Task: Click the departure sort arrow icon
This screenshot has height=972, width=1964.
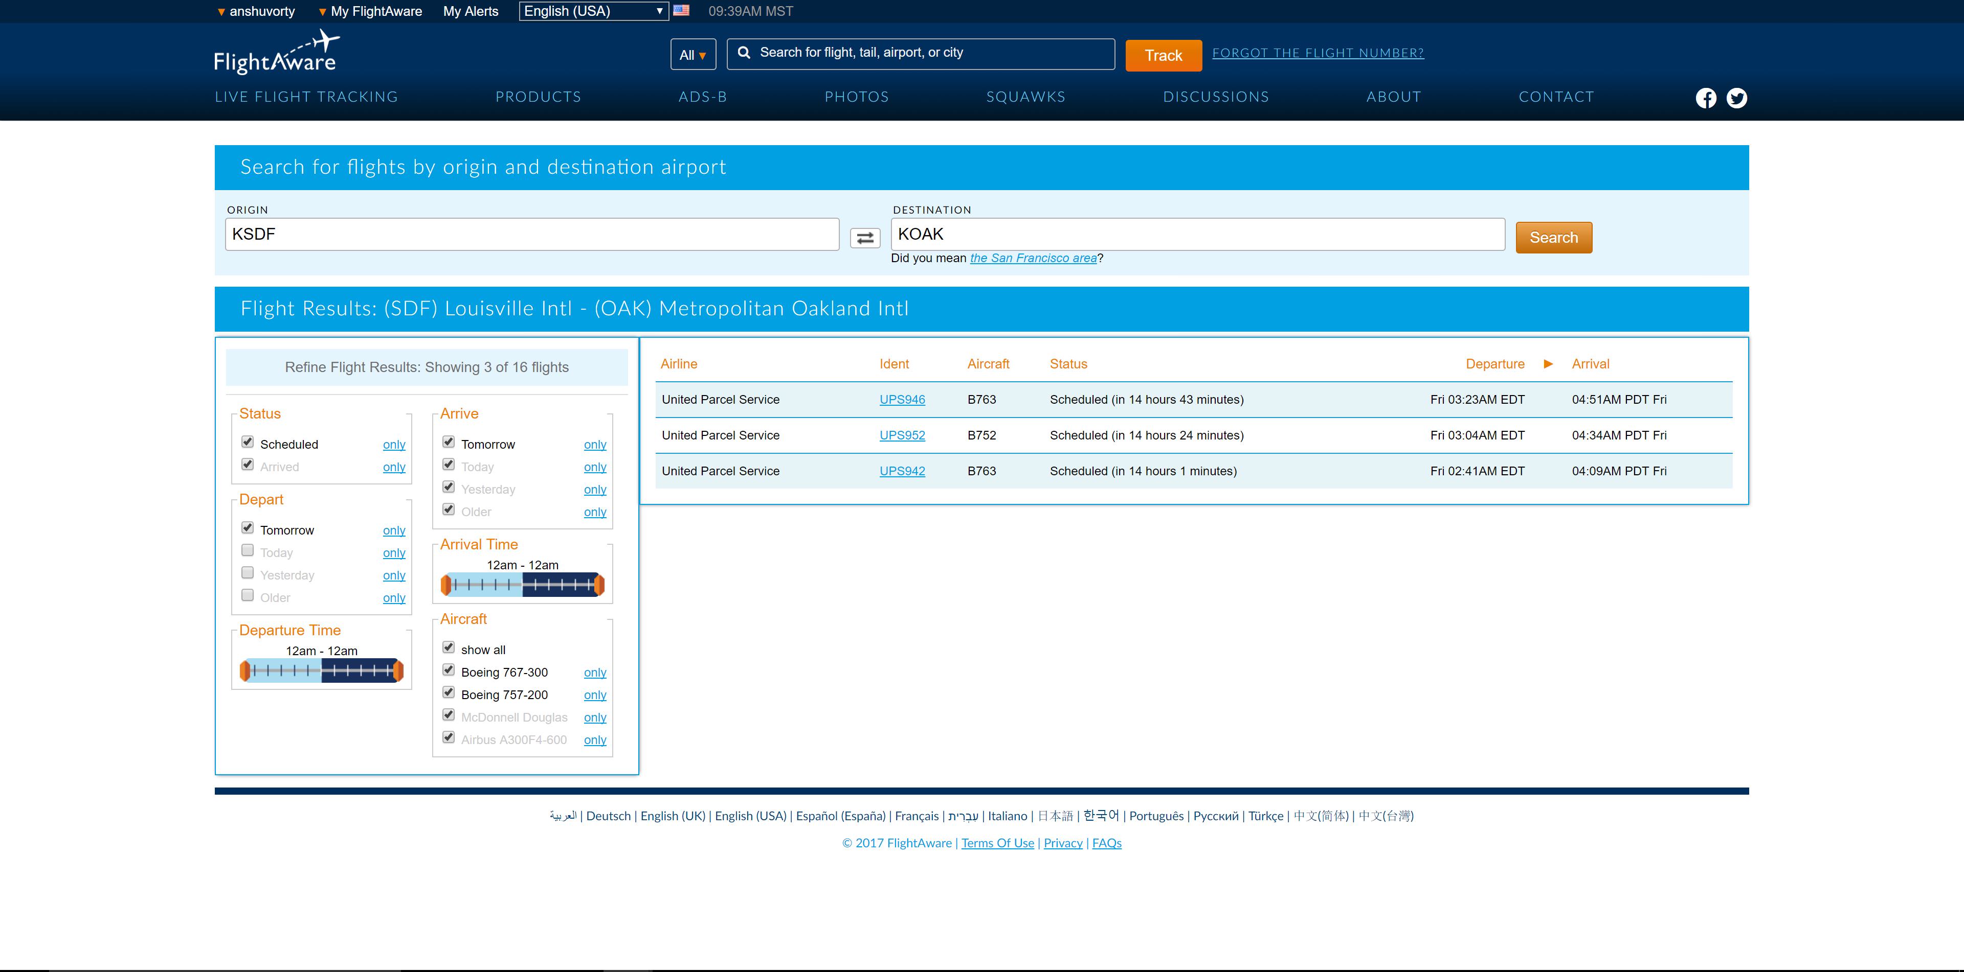Action: tap(1548, 364)
